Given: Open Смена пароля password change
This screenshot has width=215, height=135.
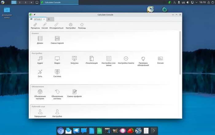Looking at the screenshot, I should (57, 39).
